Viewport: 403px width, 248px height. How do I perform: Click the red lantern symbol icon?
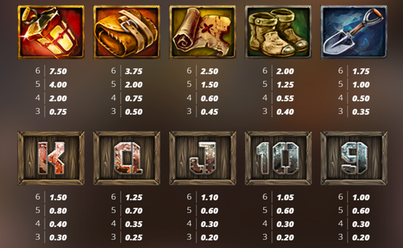(x=51, y=32)
